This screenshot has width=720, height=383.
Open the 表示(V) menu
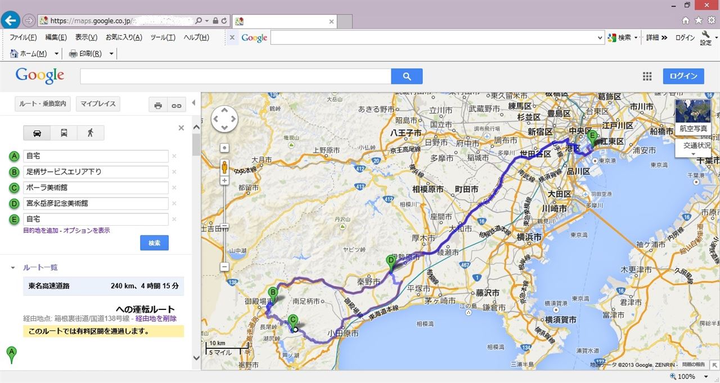tap(86, 38)
